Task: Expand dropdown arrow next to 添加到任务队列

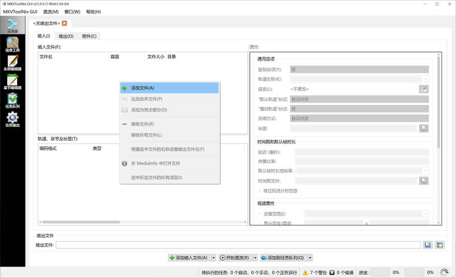Action: click(x=310, y=258)
